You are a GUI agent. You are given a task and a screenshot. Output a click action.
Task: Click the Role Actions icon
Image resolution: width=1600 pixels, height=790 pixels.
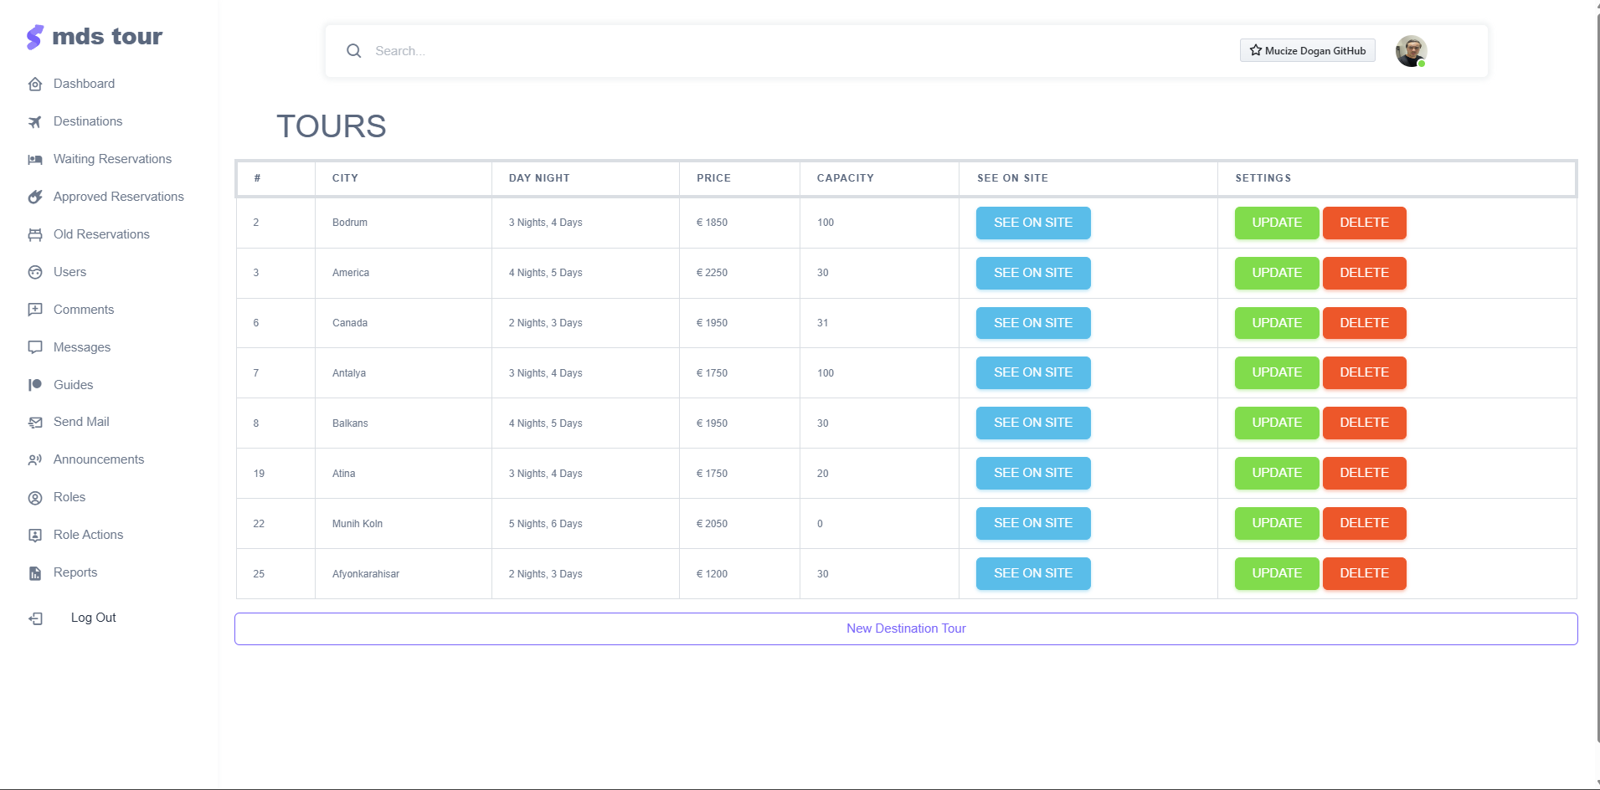point(35,536)
